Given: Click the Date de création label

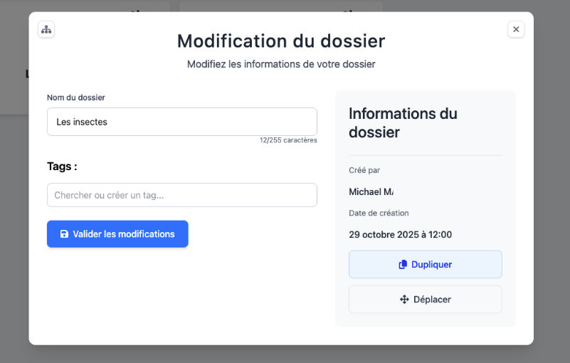Looking at the screenshot, I should 379,213.
